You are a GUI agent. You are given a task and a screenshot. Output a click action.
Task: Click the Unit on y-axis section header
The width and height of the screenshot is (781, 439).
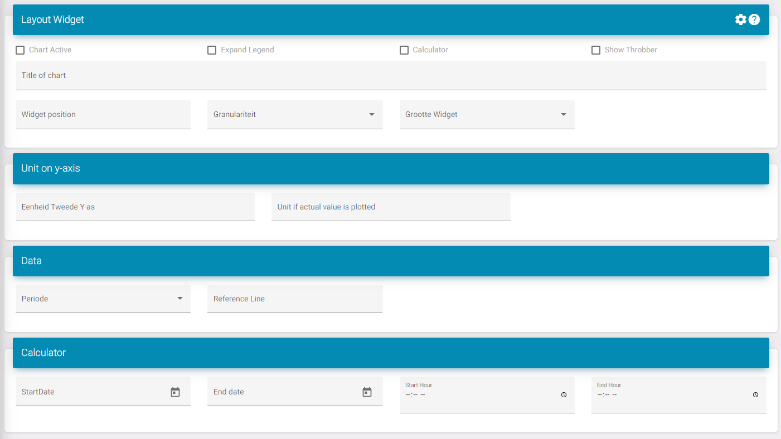click(390, 169)
